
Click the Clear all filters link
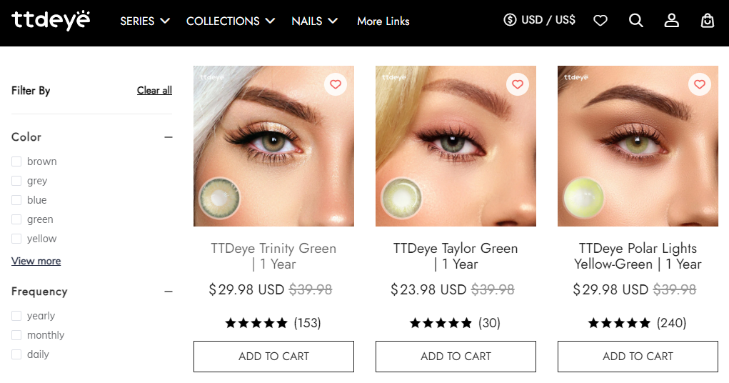(x=154, y=90)
